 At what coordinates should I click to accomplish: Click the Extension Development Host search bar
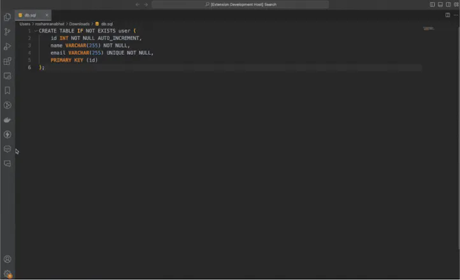click(x=240, y=4)
